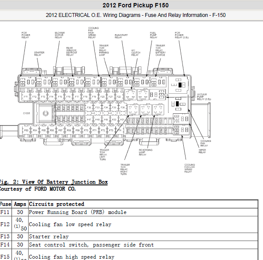Select the TRAILER TOW RELAY, BATTERY CHARGE label
The height and width of the screenshot is (260, 263).
point(160,50)
